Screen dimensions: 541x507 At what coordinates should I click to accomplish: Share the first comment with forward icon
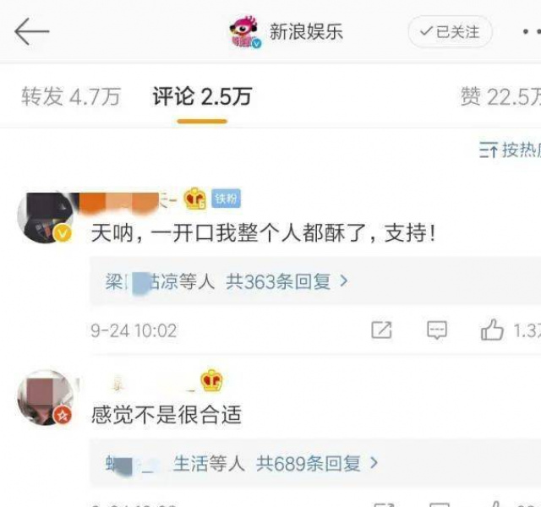381,330
